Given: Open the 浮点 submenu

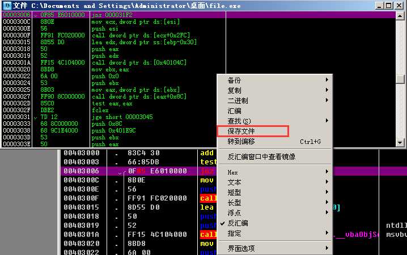Looking at the screenshot, I should [x=274, y=212].
